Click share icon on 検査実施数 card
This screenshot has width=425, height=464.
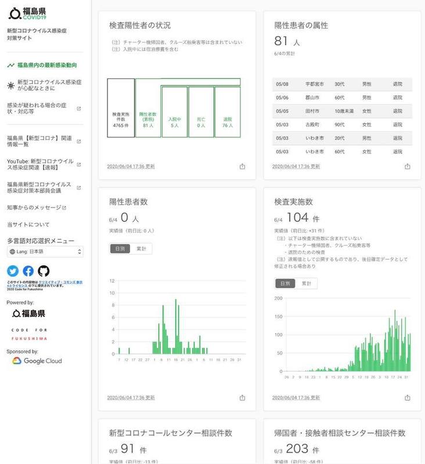pos(408,398)
